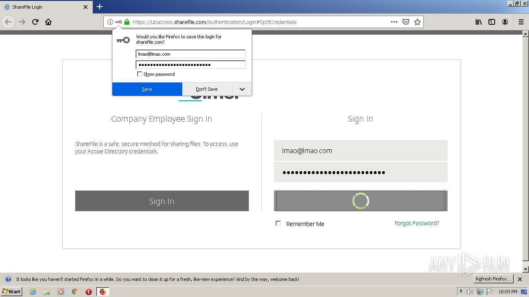Open the Windows Start menu
Viewport: 529px width, 297px height.
[x=11, y=291]
